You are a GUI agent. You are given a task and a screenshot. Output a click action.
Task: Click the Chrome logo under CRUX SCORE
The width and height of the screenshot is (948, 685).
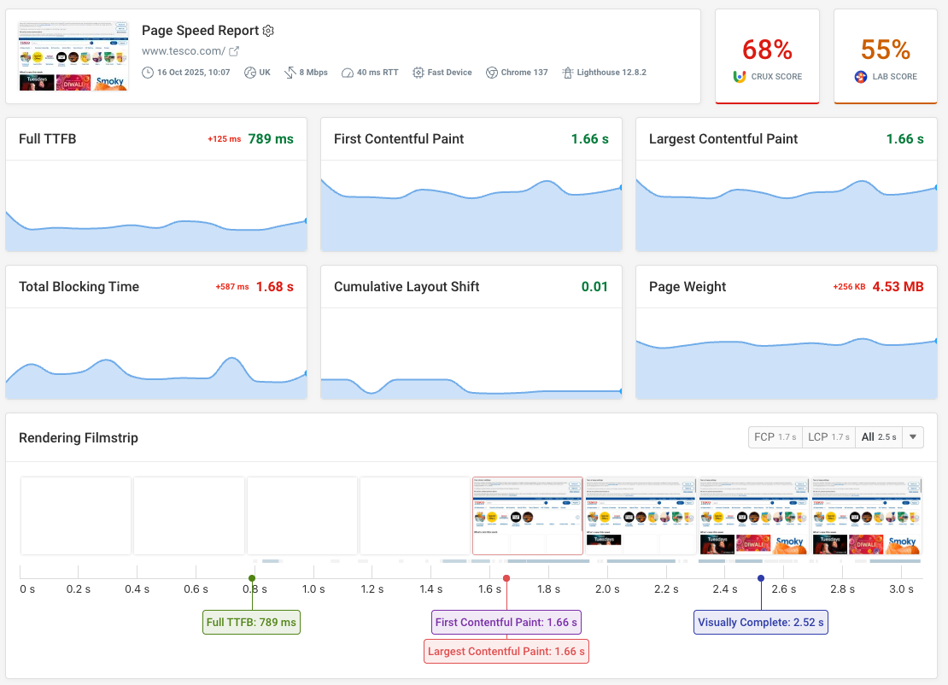click(x=738, y=76)
